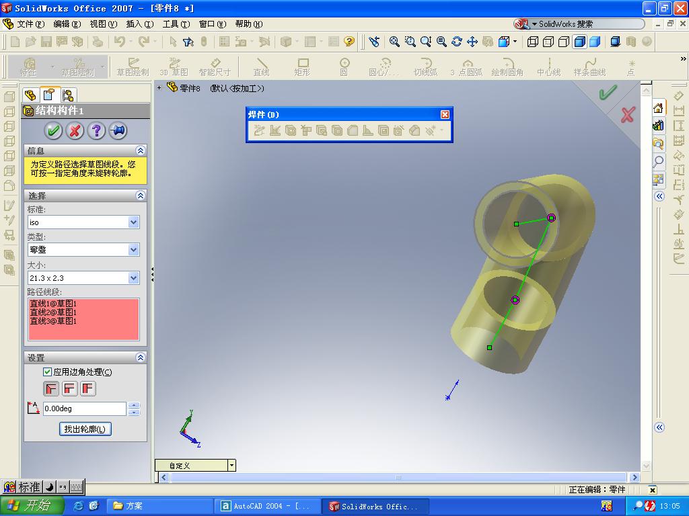Open 视图 menu
689x516 pixels.
point(103,24)
